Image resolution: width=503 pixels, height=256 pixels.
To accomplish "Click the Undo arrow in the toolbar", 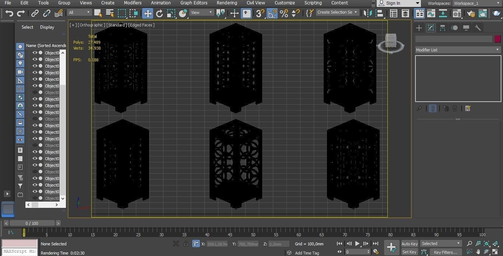I will pyautogui.click(x=9, y=14).
